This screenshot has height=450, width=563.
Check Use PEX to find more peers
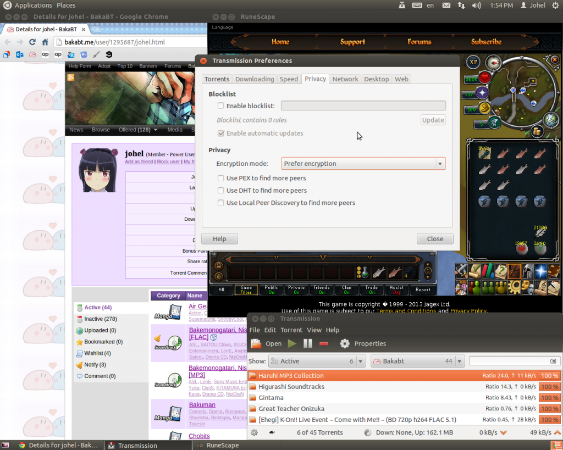point(220,178)
